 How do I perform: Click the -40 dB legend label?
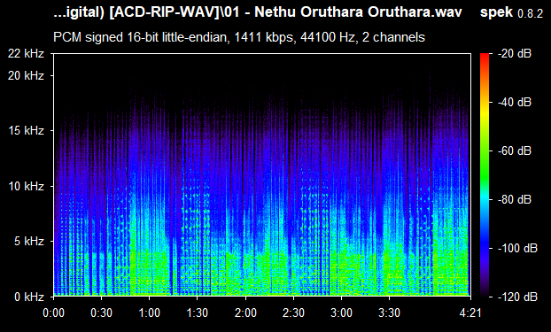(x=515, y=102)
